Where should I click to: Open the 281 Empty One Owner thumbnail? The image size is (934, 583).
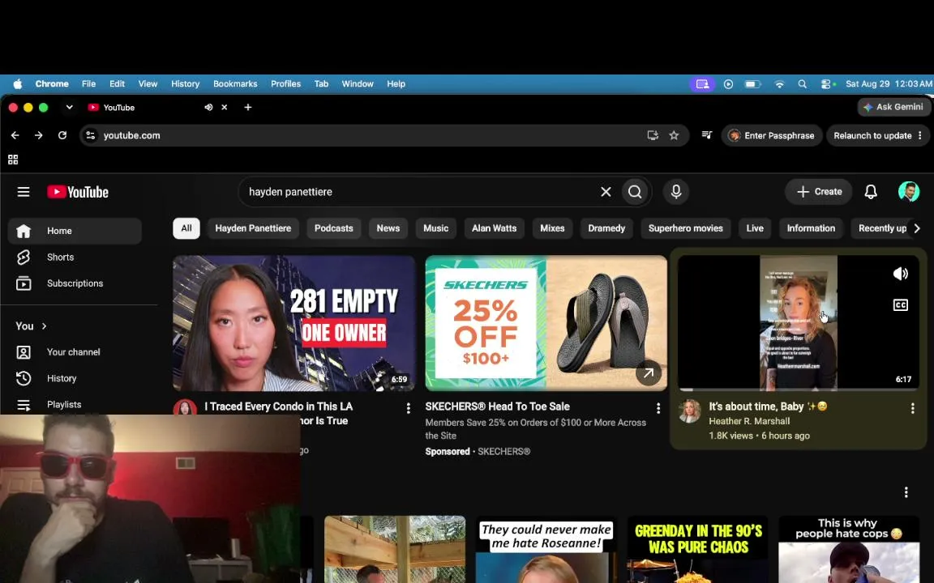click(x=294, y=323)
